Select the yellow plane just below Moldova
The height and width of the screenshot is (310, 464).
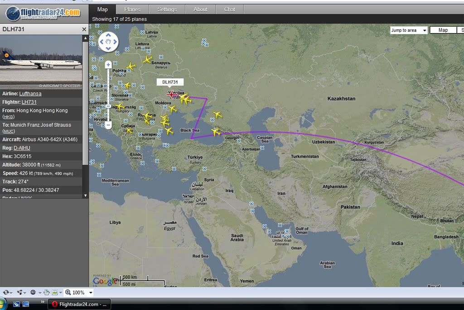(173, 109)
